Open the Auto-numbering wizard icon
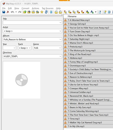 [109, 12]
